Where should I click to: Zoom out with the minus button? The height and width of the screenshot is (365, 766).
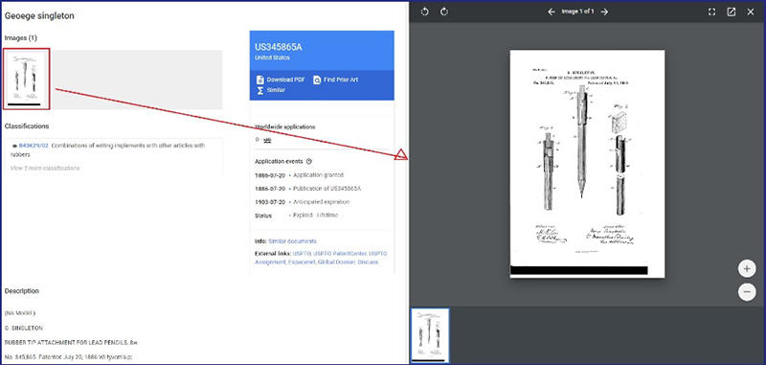pos(747,292)
